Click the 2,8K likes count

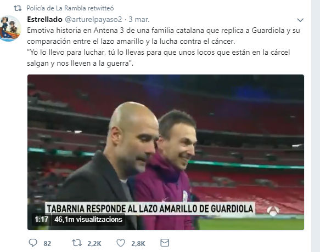138,243
